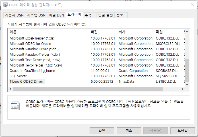Choose the SQL Server driver entry

pyautogui.click(x=18, y=76)
